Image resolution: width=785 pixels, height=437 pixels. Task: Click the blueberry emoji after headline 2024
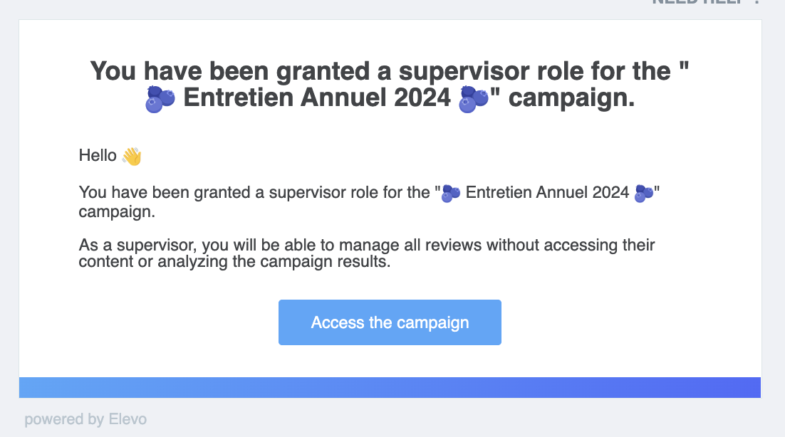(474, 99)
